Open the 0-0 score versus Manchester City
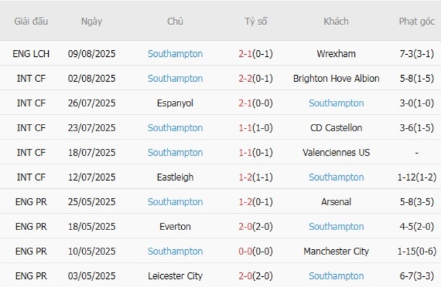This screenshot has width=441, height=287. coord(246,251)
